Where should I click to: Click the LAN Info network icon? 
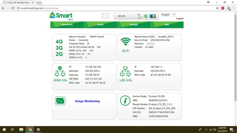click(x=125, y=71)
